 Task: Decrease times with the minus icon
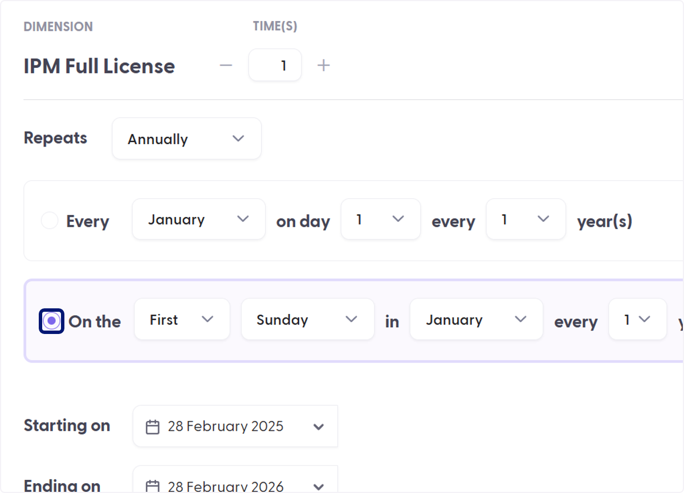point(226,66)
